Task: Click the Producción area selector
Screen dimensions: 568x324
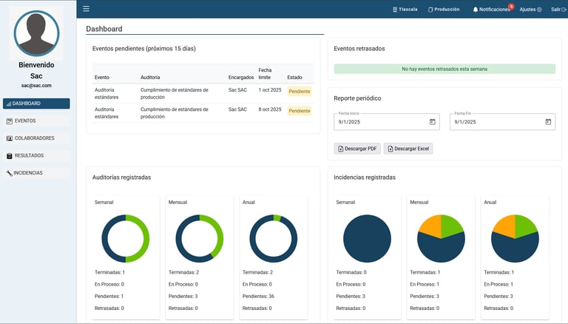Action: click(x=444, y=10)
